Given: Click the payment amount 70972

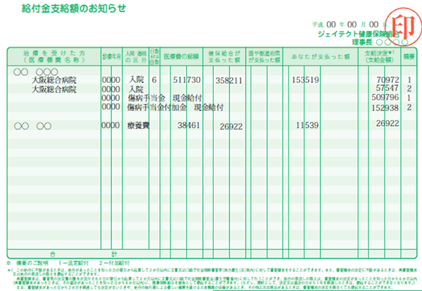Looking at the screenshot, I should 388,79.
